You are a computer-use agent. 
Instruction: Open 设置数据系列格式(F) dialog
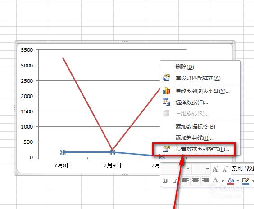click(200, 149)
